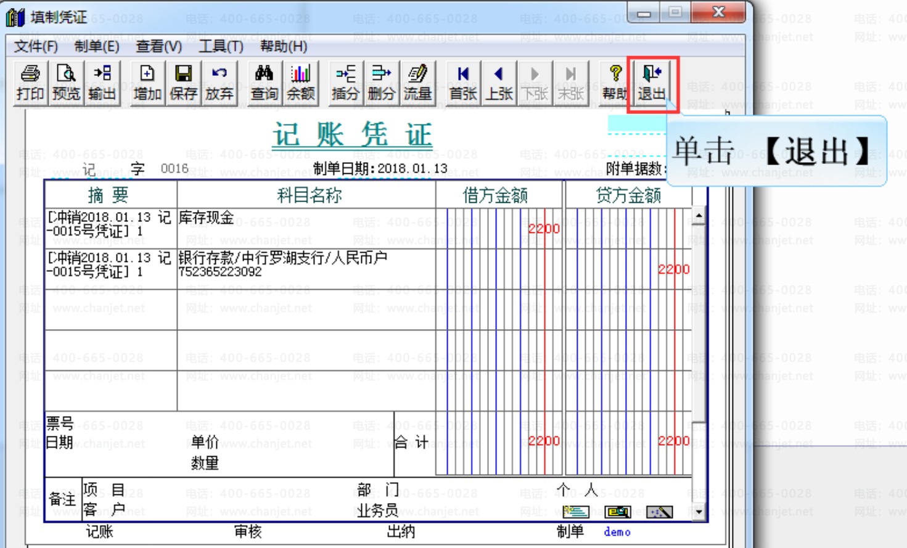Click last small icon near bottom scrollbar arrow

tap(659, 512)
